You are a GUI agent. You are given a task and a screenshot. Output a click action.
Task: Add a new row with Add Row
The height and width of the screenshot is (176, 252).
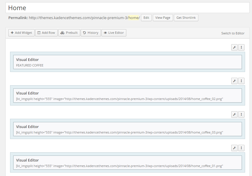(x=46, y=33)
